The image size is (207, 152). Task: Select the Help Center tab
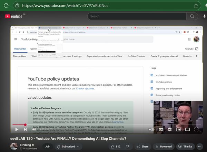[20, 49]
